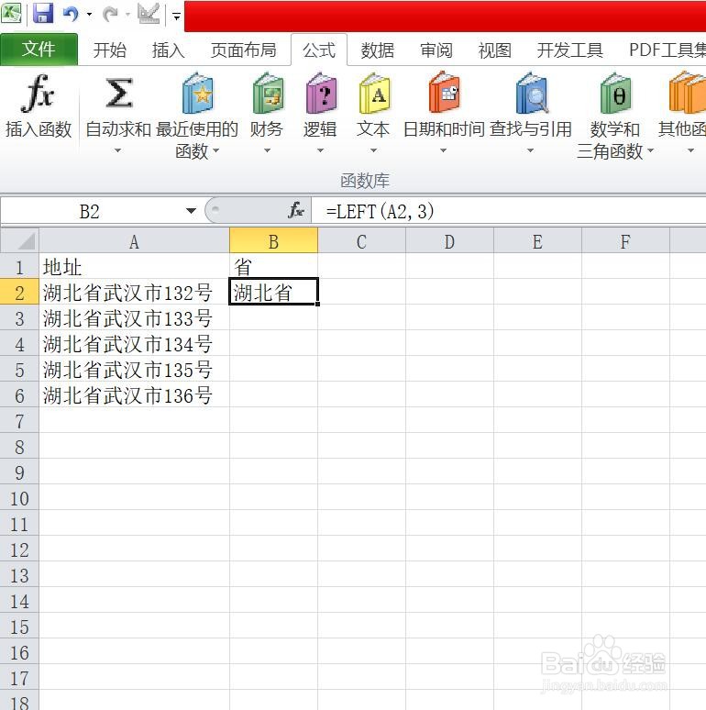
Task: Switch to the 开始 tab
Action: pyautogui.click(x=109, y=50)
